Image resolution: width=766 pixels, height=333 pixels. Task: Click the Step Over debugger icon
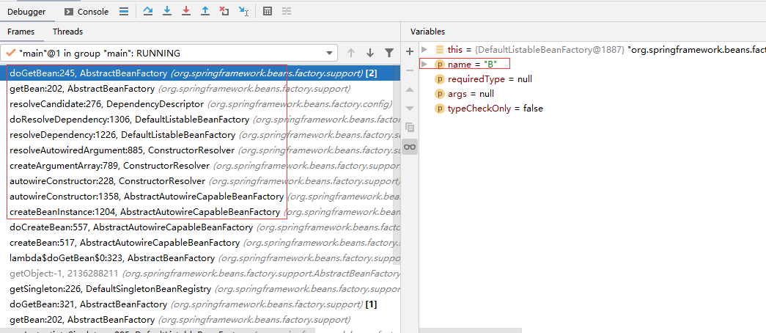point(147,11)
